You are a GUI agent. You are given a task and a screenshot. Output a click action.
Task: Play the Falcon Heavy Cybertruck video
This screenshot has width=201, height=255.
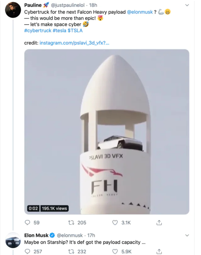point(106,131)
